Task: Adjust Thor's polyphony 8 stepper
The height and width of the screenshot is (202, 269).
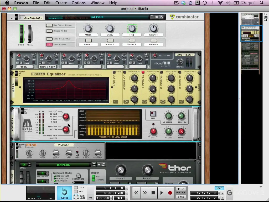Action: [x=48, y=173]
